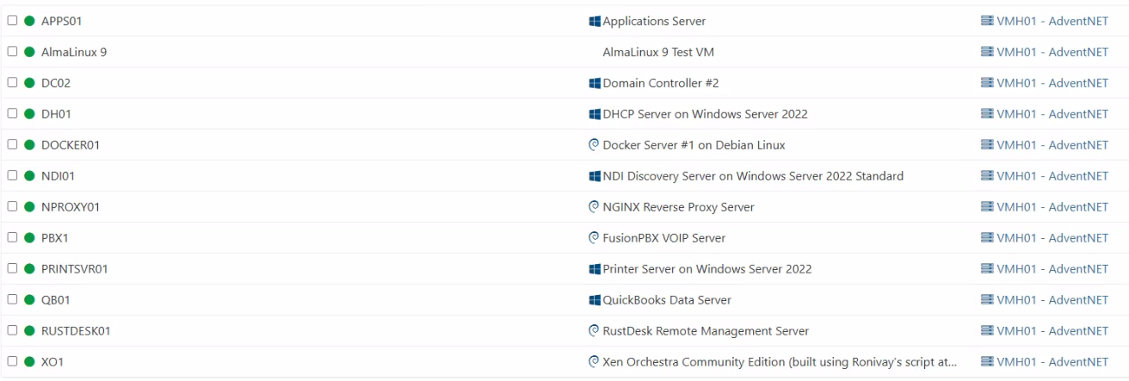
Task: Toggle the XO1 checkbox
Action: [12, 361]
